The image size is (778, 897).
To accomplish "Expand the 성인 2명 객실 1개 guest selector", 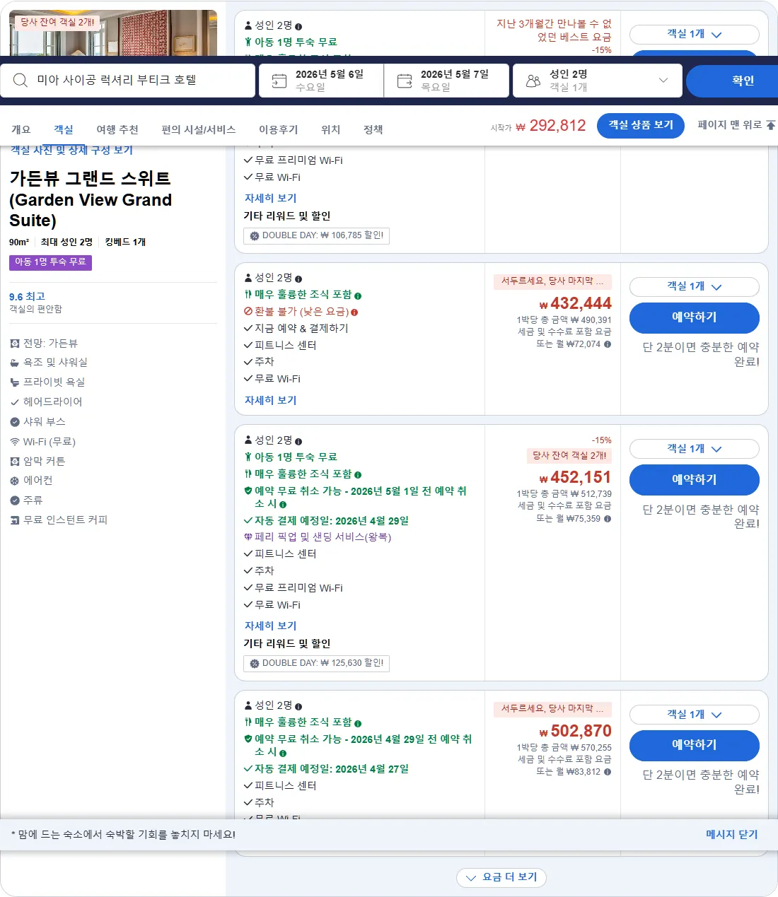I will tap(597, 81).
